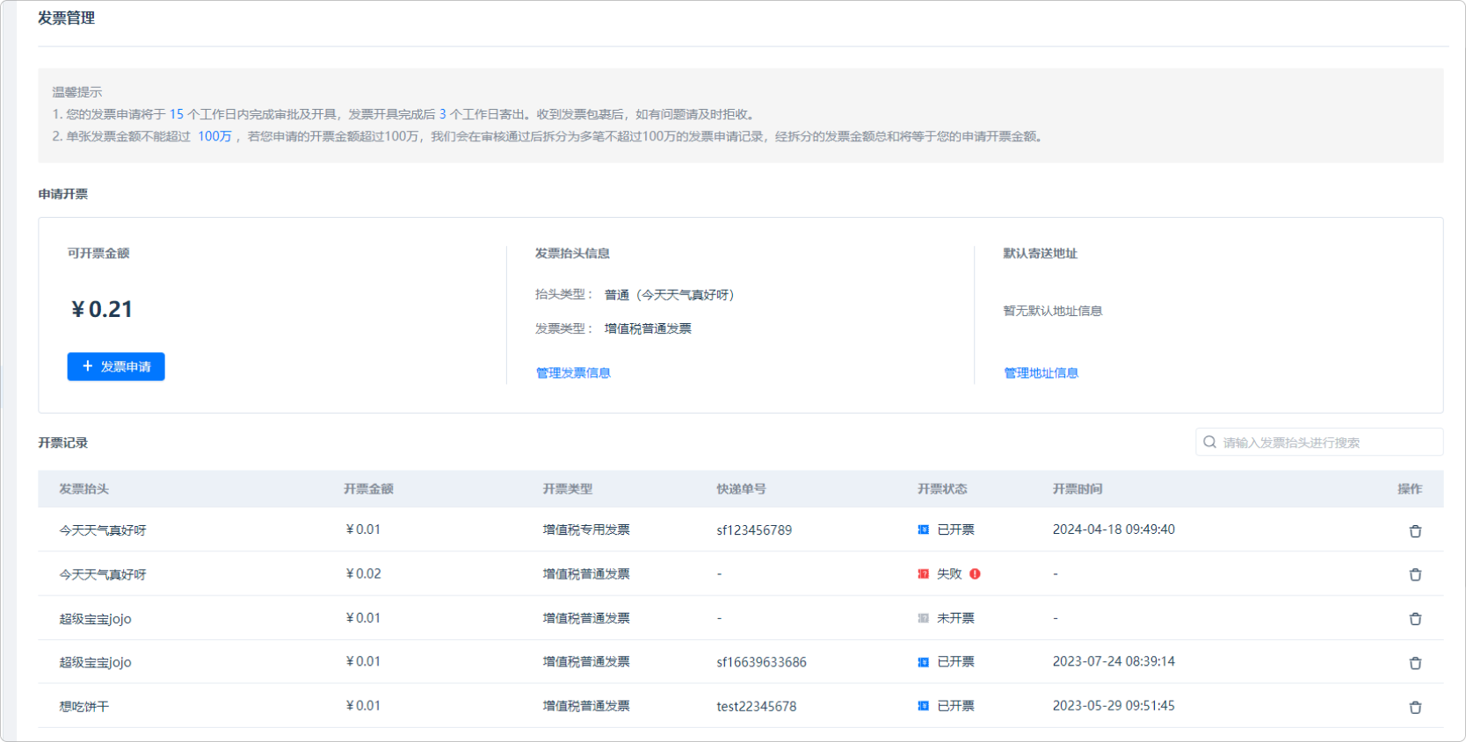Select tracking number test22345678
Screen dimensions: 1466x742
point(757,706)
